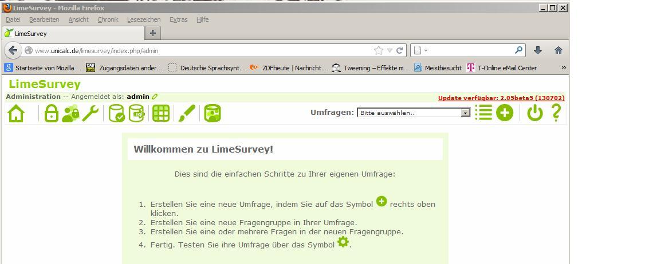
Task: Edit admin user pencil icon
Action: [155, 97]
